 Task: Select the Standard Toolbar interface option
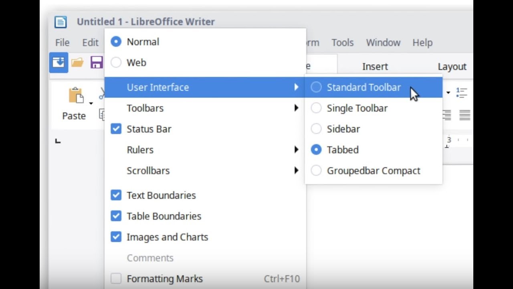[364, 87]
